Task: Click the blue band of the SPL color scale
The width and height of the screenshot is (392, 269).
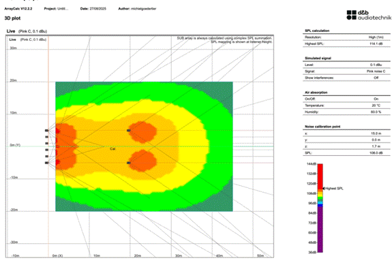Action: pyautogui.click(x=320, y=204)
